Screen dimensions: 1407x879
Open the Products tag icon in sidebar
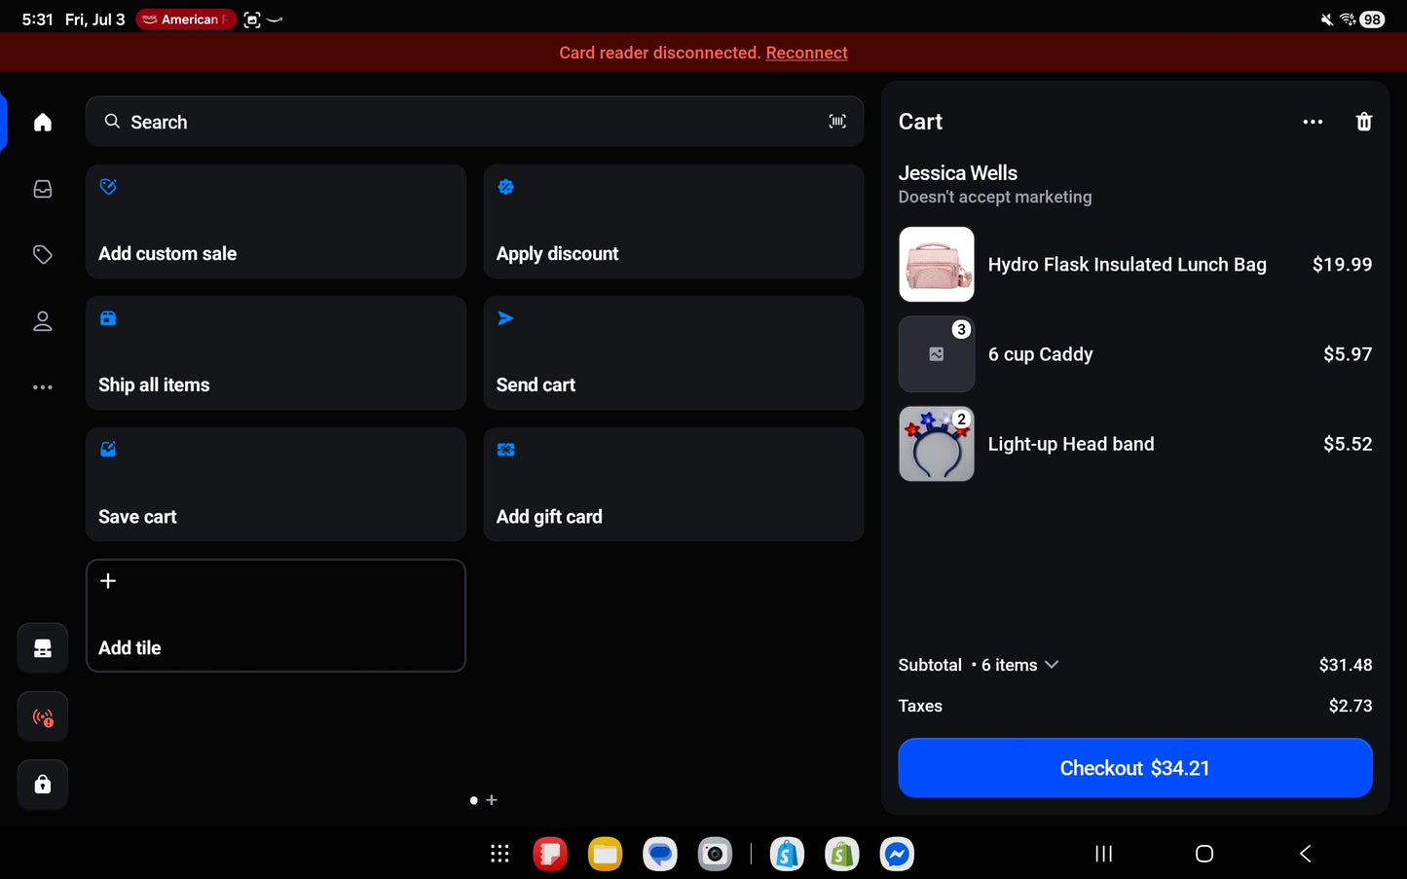click(43, 255)
